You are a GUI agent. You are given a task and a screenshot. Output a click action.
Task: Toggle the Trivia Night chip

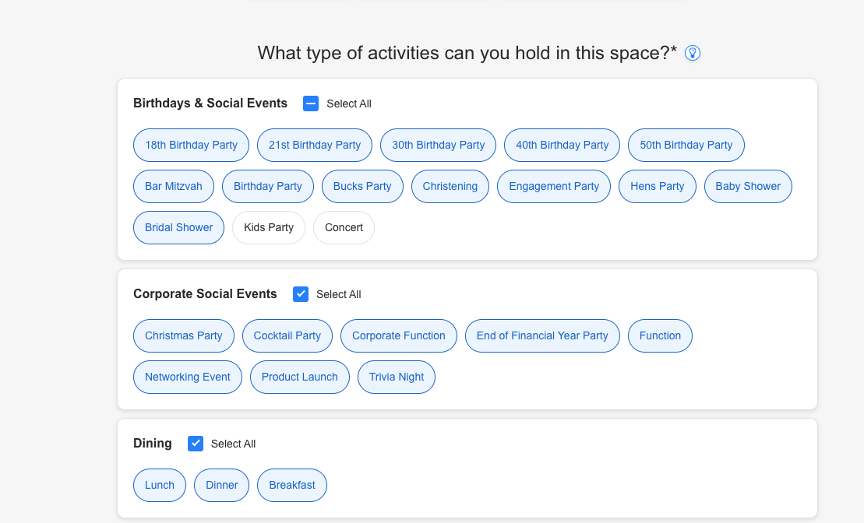(x=397, y=377)
